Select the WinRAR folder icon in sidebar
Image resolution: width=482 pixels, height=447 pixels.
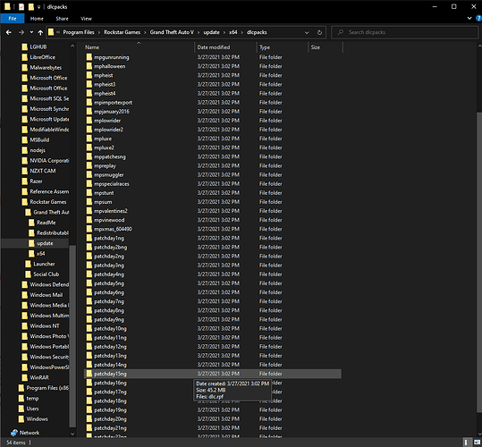[25, 377]
